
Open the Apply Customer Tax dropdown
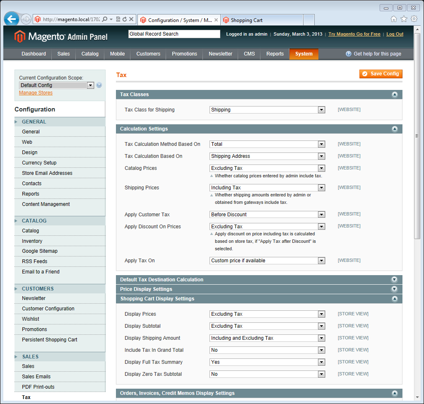click(x=267, y=215)
